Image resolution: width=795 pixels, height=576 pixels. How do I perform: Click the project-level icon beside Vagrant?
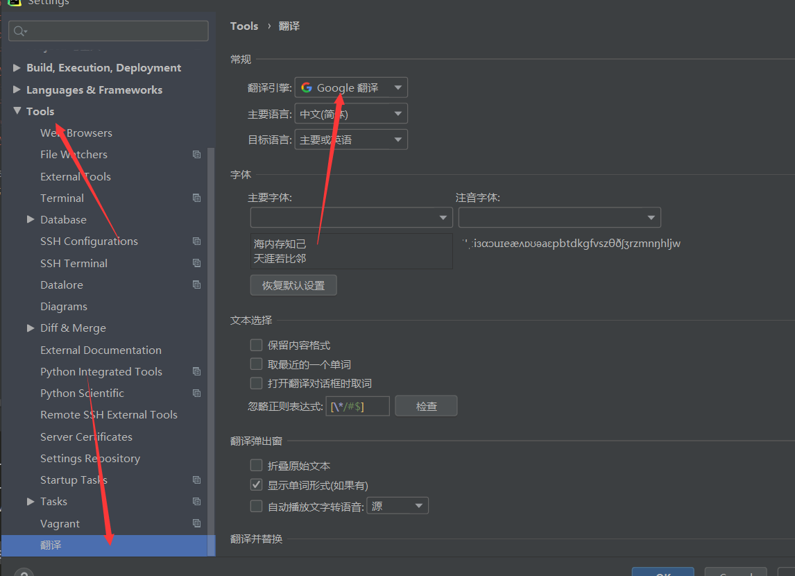coord(197,523)
